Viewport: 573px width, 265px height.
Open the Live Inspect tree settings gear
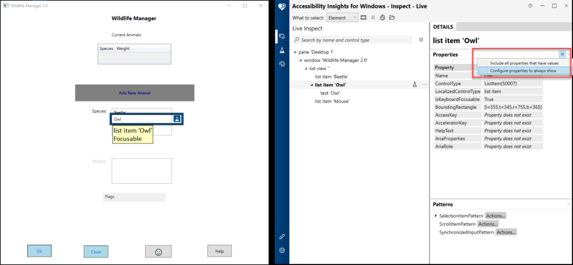tap(421, 40)
